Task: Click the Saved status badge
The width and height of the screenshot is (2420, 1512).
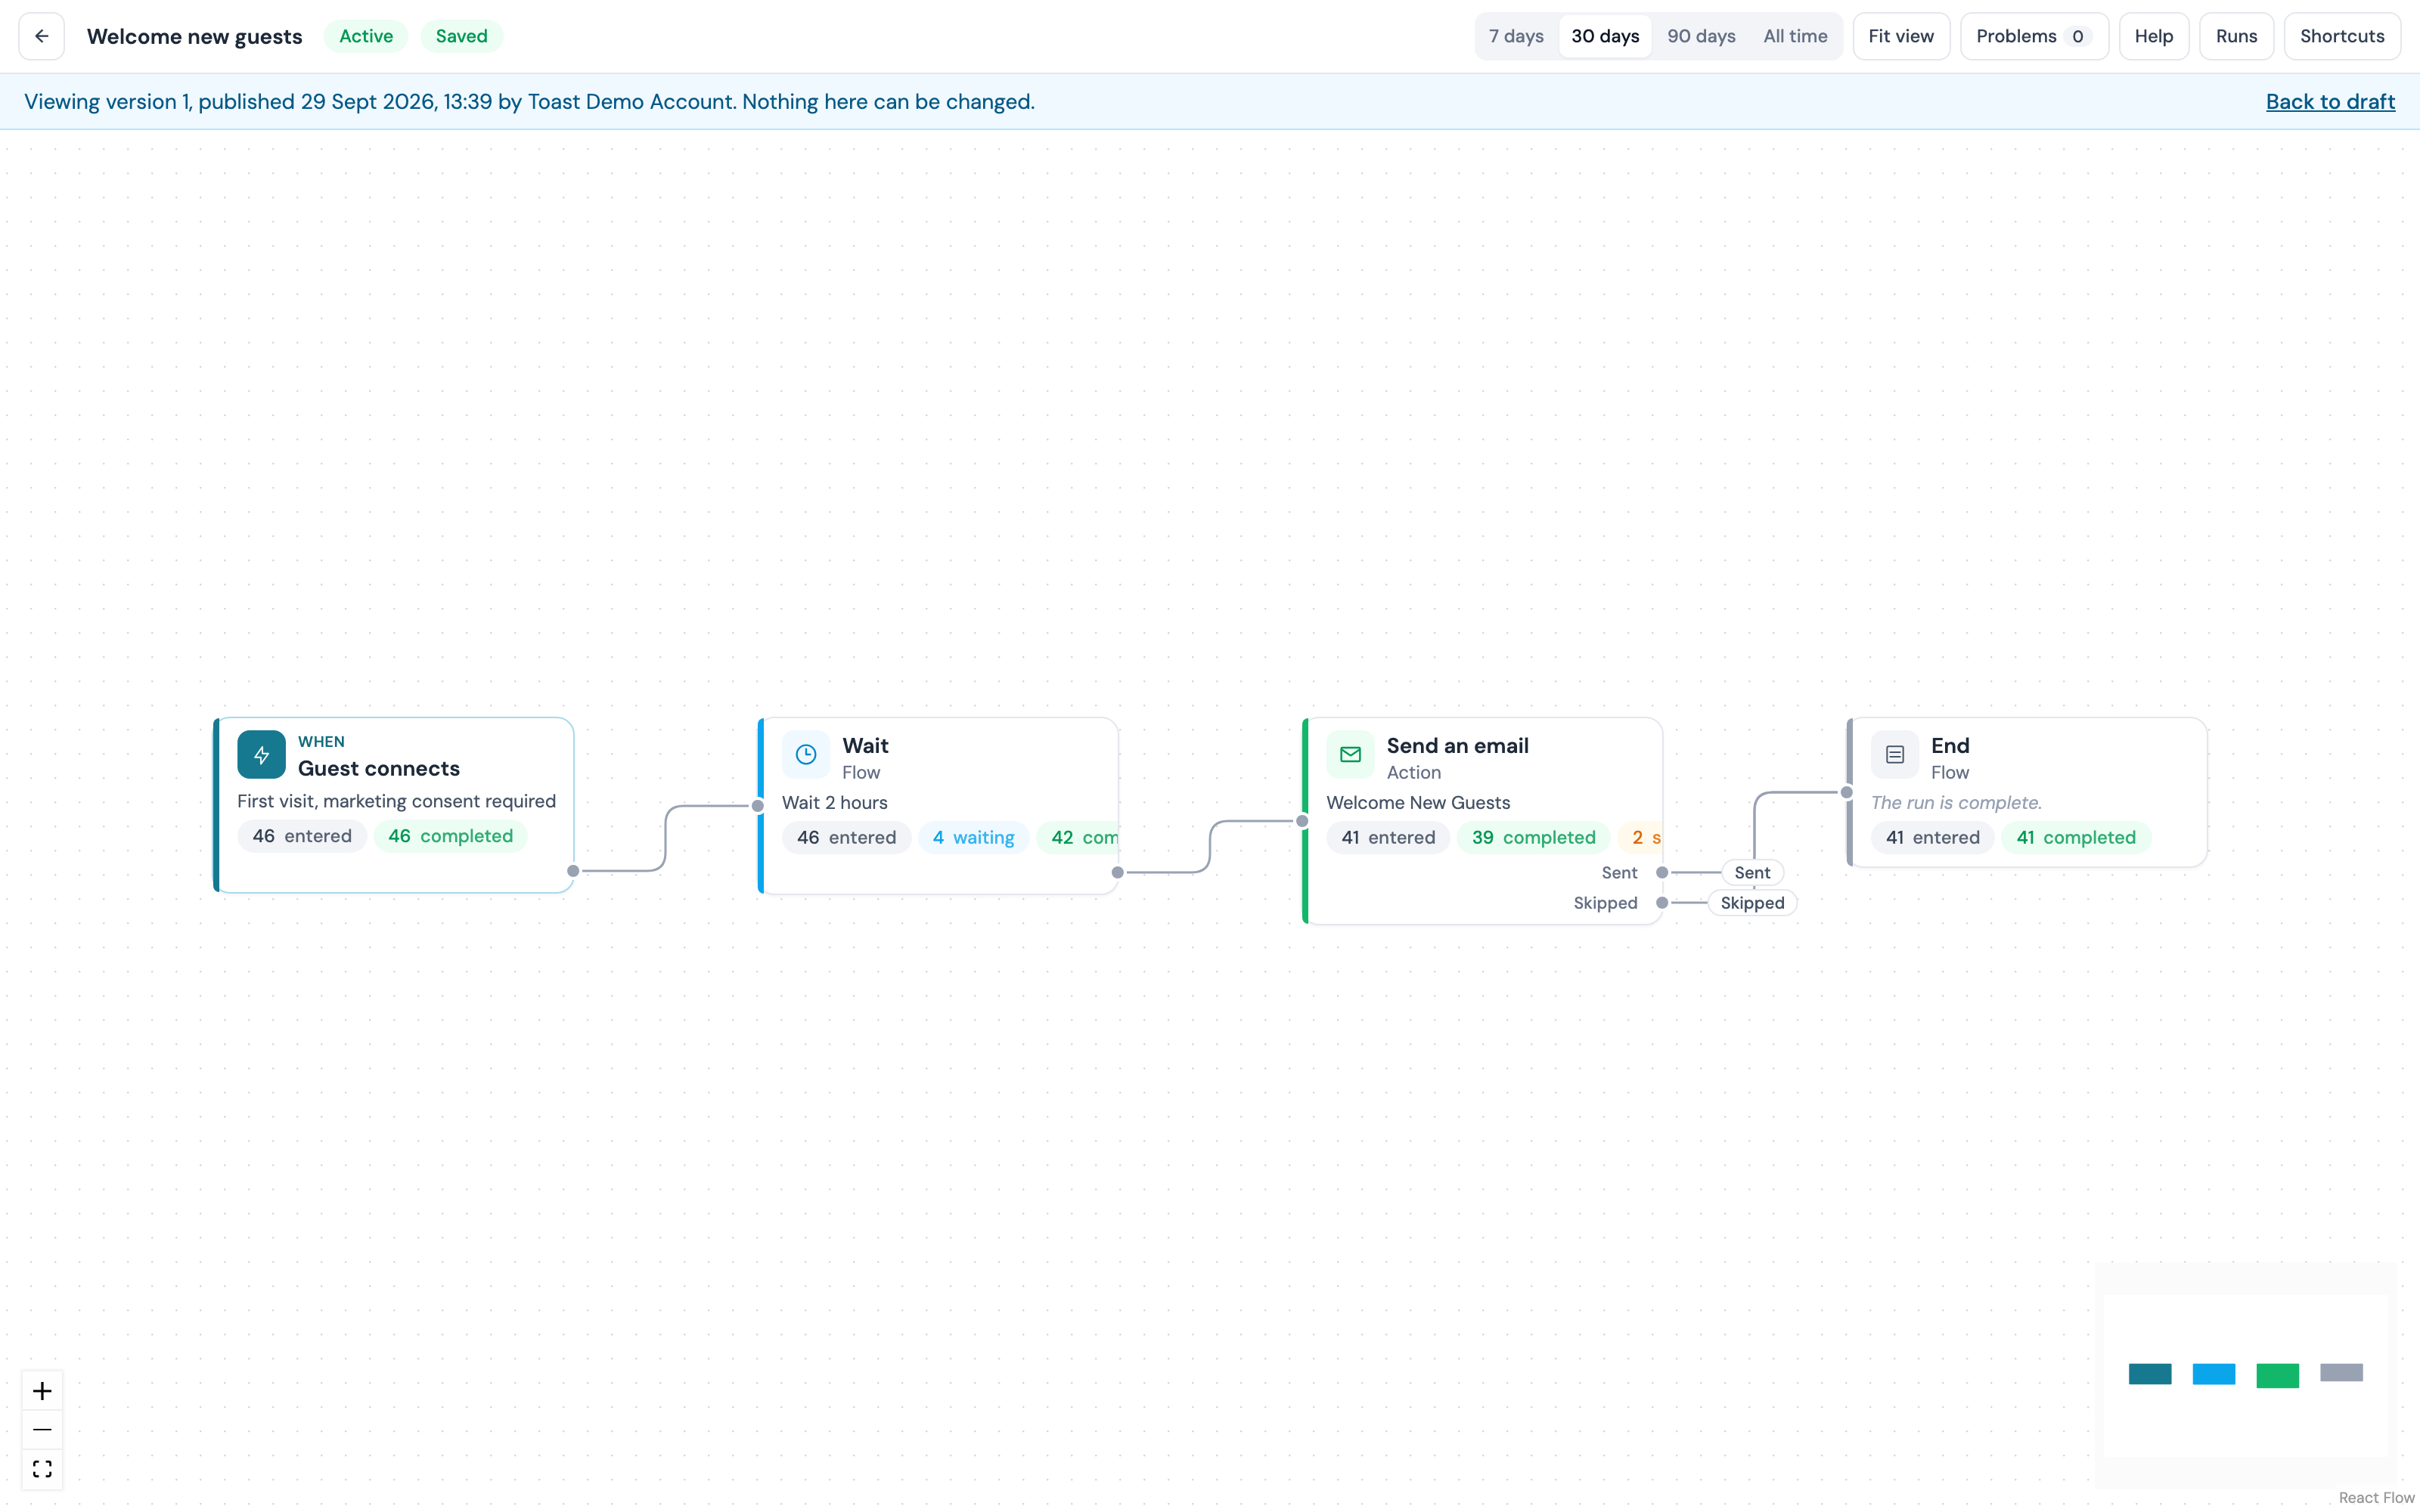Action: pyautogui.click(x=461, y=36)
